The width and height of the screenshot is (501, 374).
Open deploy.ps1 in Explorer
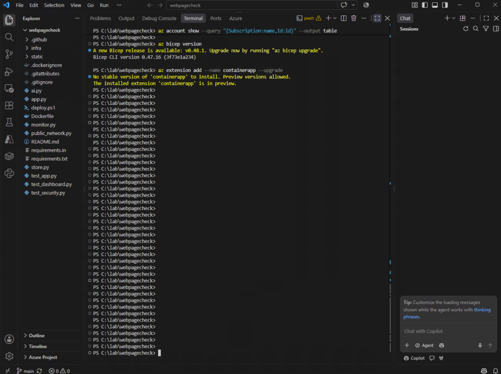pos(43,108)
